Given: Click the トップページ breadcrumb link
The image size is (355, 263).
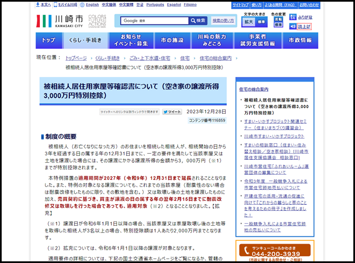Looking at the screenshot, I should [76, 58].
